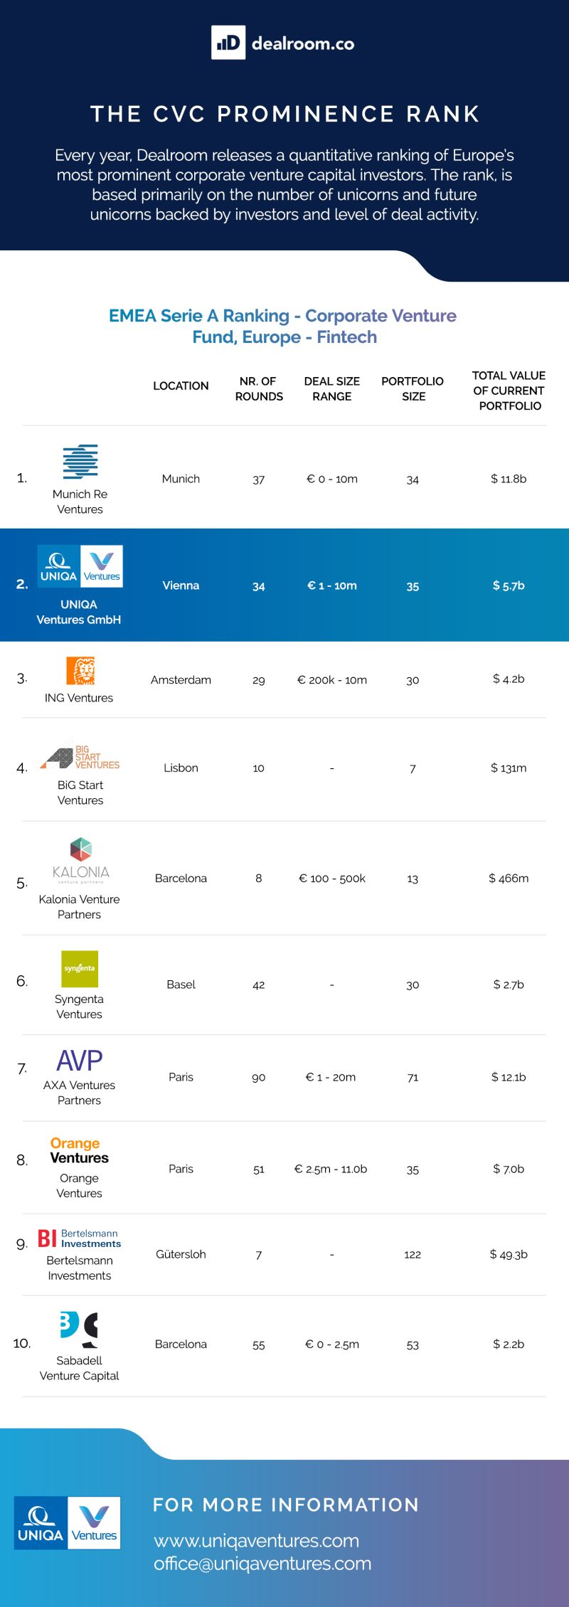Image resolution: width=569 pixels, height=1607 pixels.
Task: Click the $ 2.7b portfolio value
Action: [x=509, y=985]
